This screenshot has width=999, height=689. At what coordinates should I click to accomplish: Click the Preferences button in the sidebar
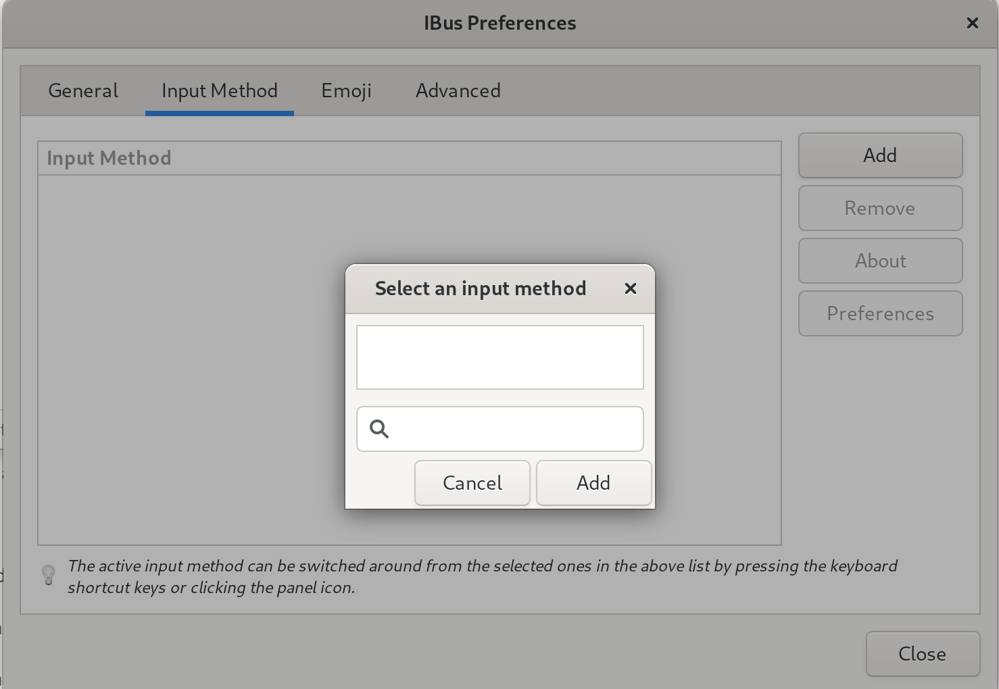click(879, 313)
